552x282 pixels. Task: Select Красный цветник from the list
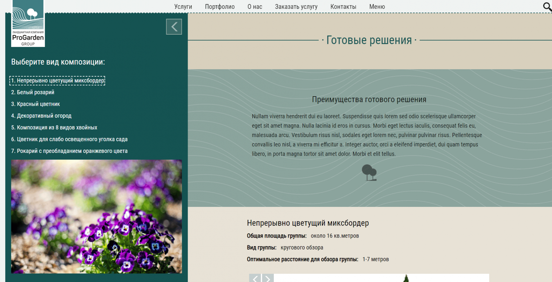coord(36,104)
